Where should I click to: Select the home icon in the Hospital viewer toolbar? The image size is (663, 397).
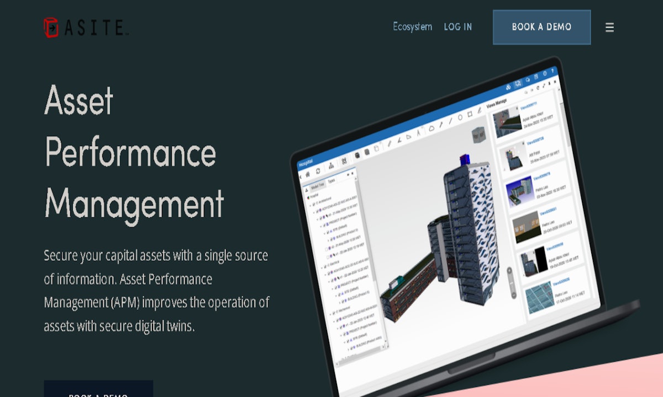point(307,174)
